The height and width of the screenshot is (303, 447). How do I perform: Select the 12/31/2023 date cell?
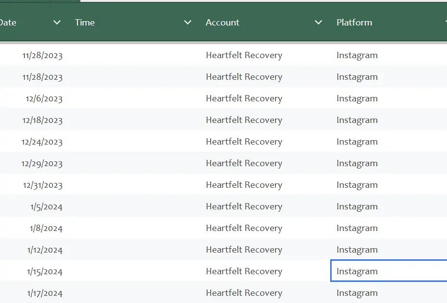43,185
